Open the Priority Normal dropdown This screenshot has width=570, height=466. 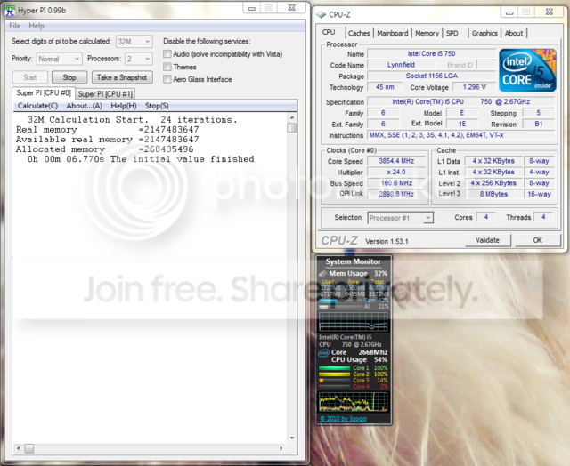click(59, 59)
